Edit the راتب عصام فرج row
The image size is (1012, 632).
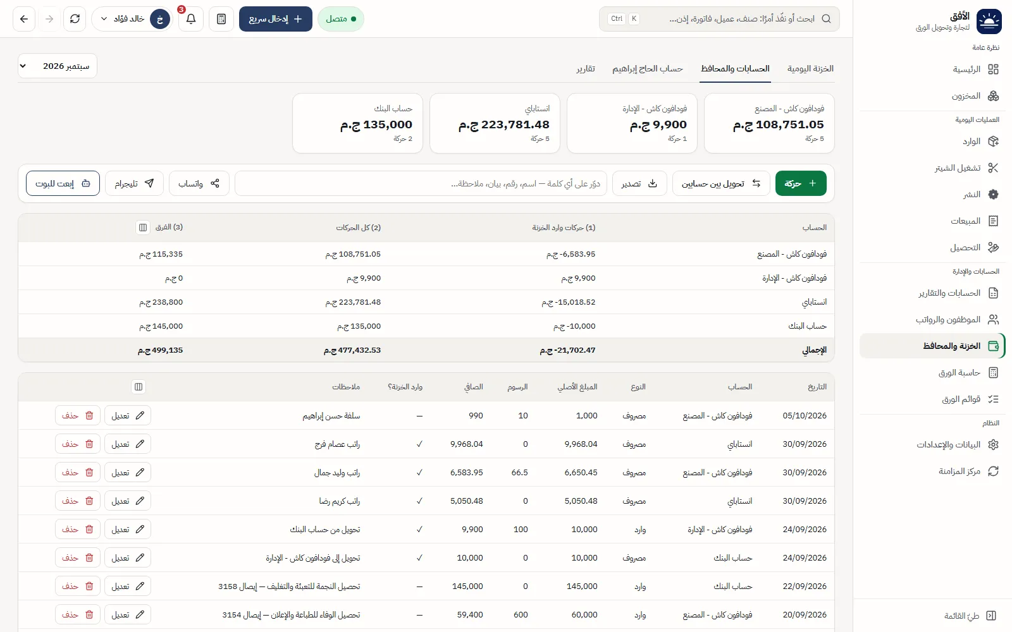[x=128, y=444]
